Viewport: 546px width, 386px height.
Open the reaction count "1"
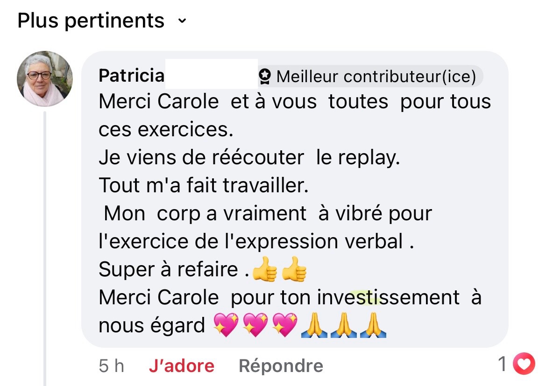[502, 365]
